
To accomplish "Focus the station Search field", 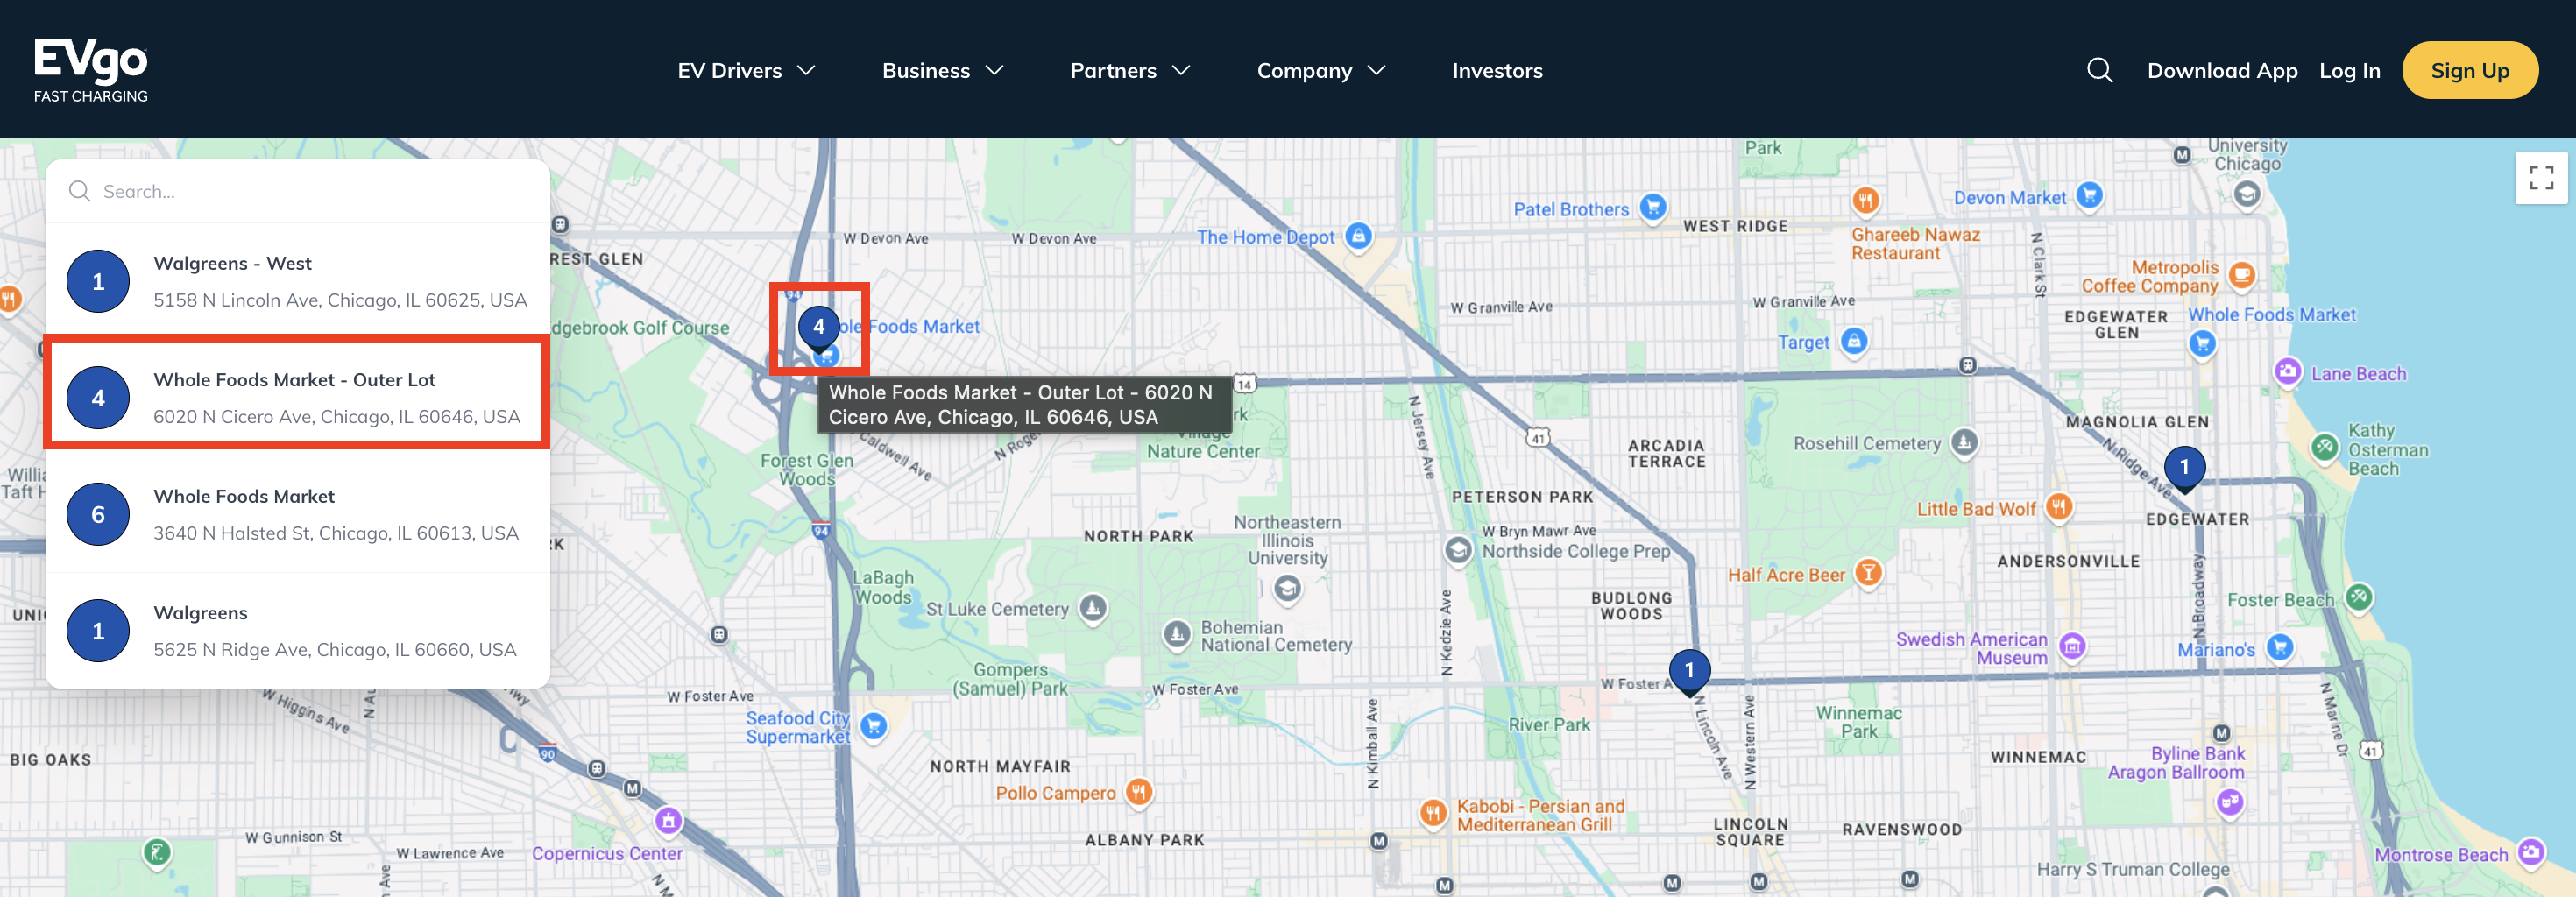I will tap(297, 191).
